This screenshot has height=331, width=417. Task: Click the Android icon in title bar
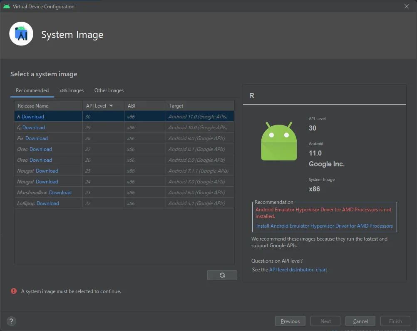(7, 6)
